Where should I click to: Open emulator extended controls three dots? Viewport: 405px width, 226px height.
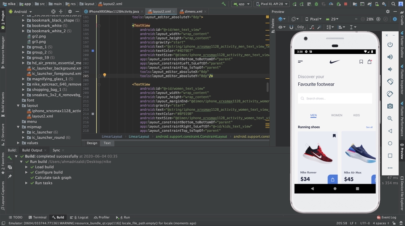click(390, 168)
